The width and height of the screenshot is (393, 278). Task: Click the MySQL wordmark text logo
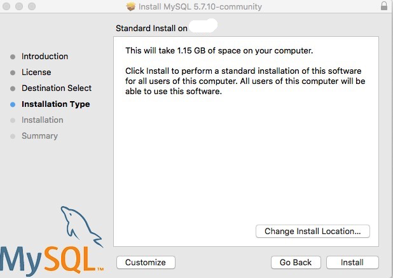click(52, 261)
